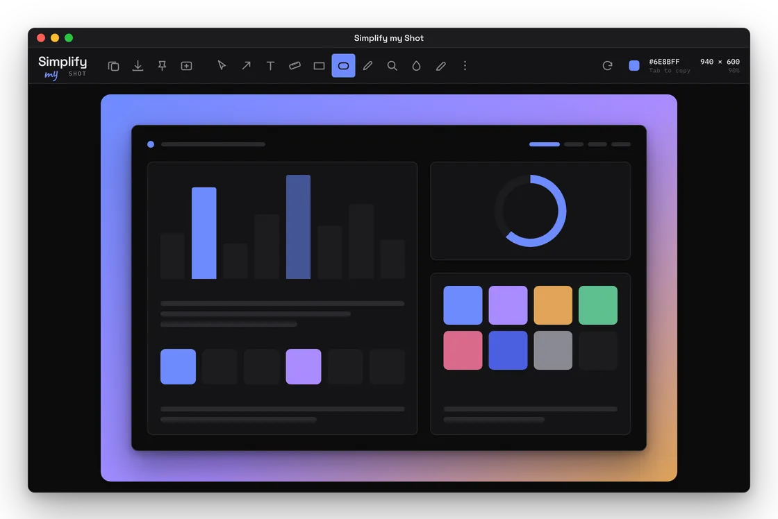Click the orange swatch in the canvas palette
The height and width of the screenshot is (519, 778).
coord(553,305)
